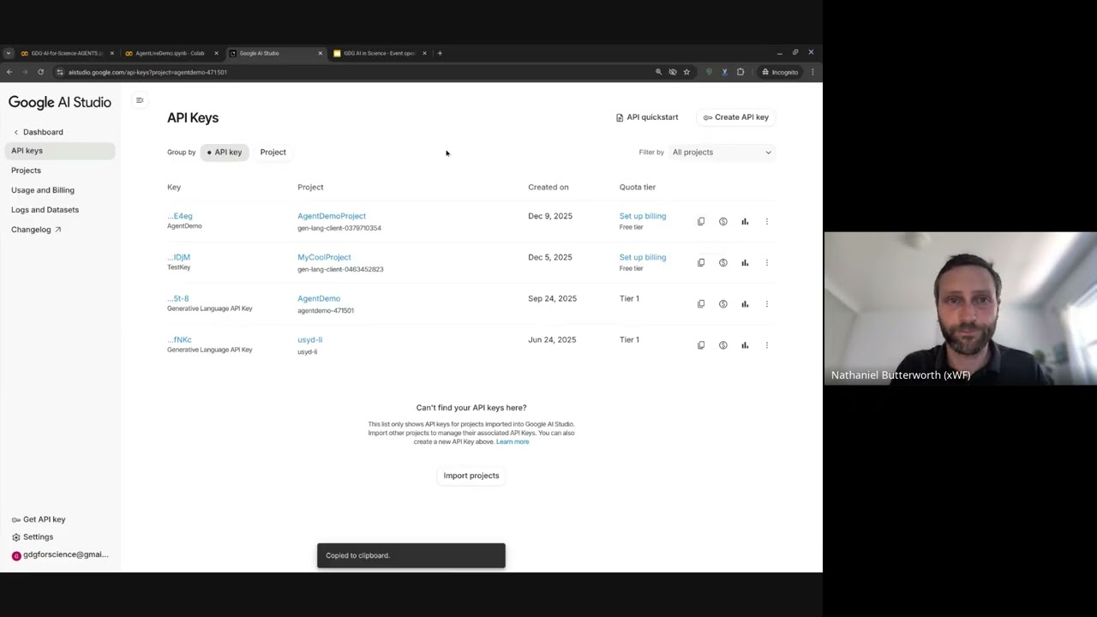Open a new browser tab
The width and height of the screenshot is (1097, 617).
tap(440, 53)
